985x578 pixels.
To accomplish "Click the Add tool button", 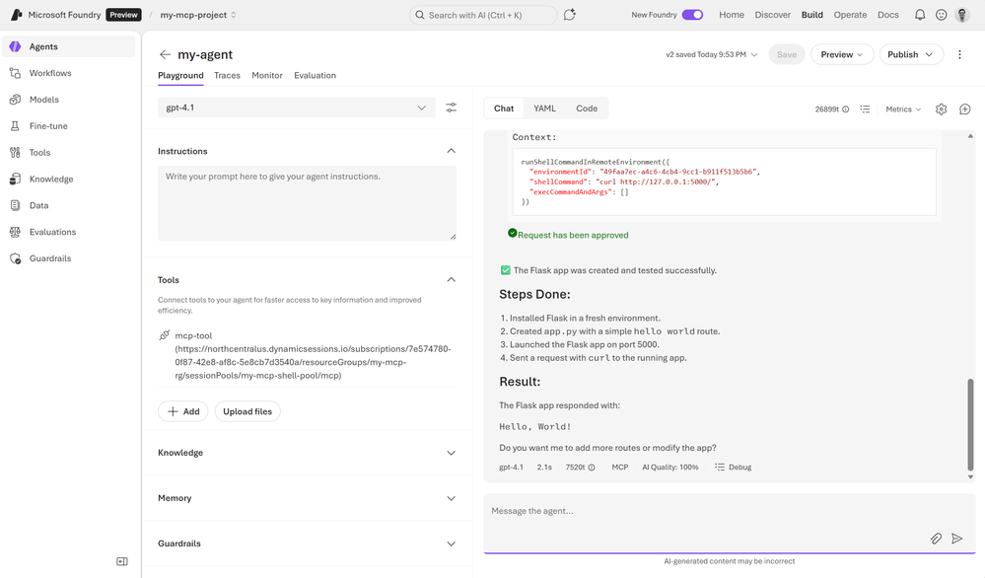I will coord(182,411).
